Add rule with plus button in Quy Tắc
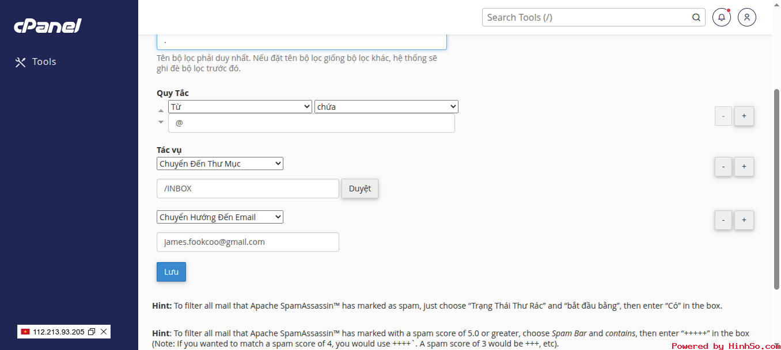The width and height of the screenshot is (781, 350). pyautogui.click(x=744, y=116)
